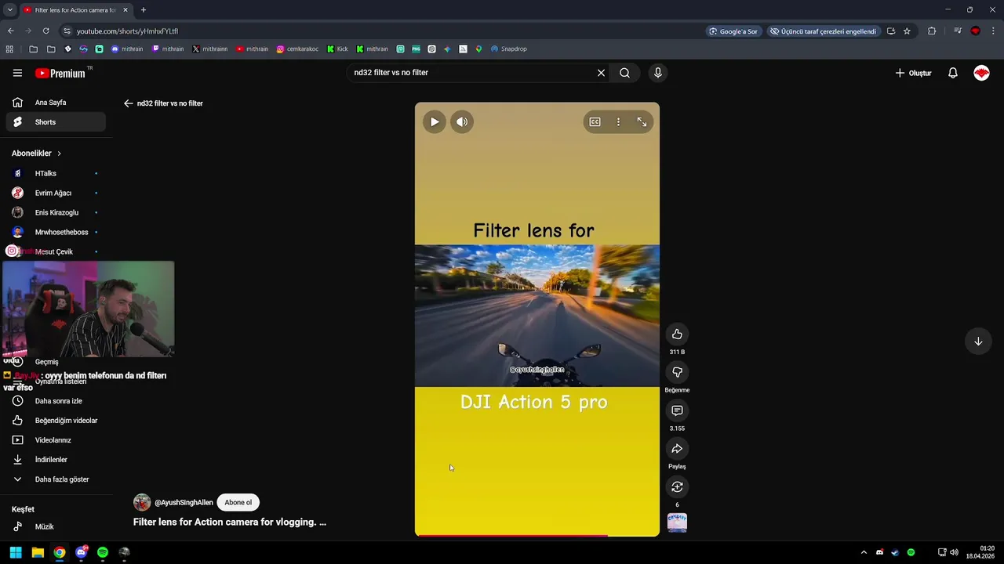Share the Short via Paylaş
This screenshot has width=1004, height=564.
coord(677,449)
